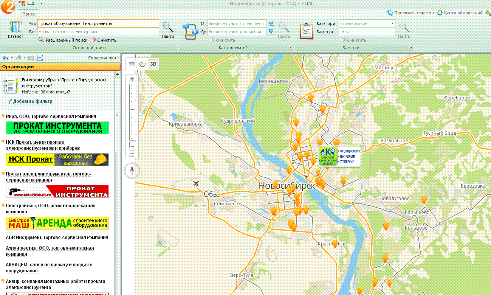This screenshot has height=295, width=491.
Task: Open the Каталог catalog button
Action: tap(15, 30)
